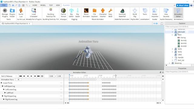Jump to the last keyframe
Screen dimensions: 194x109
pyautogui.click(x=38, y=76)
